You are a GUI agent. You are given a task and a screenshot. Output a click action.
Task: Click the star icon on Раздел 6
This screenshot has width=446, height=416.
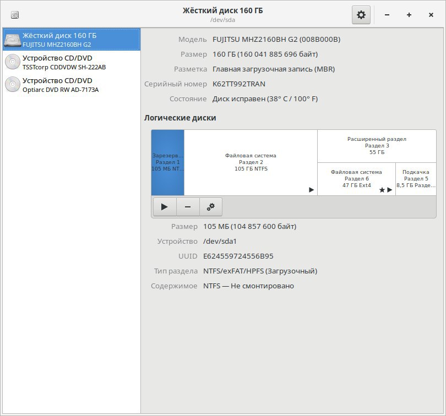click(x=382, y=190)
